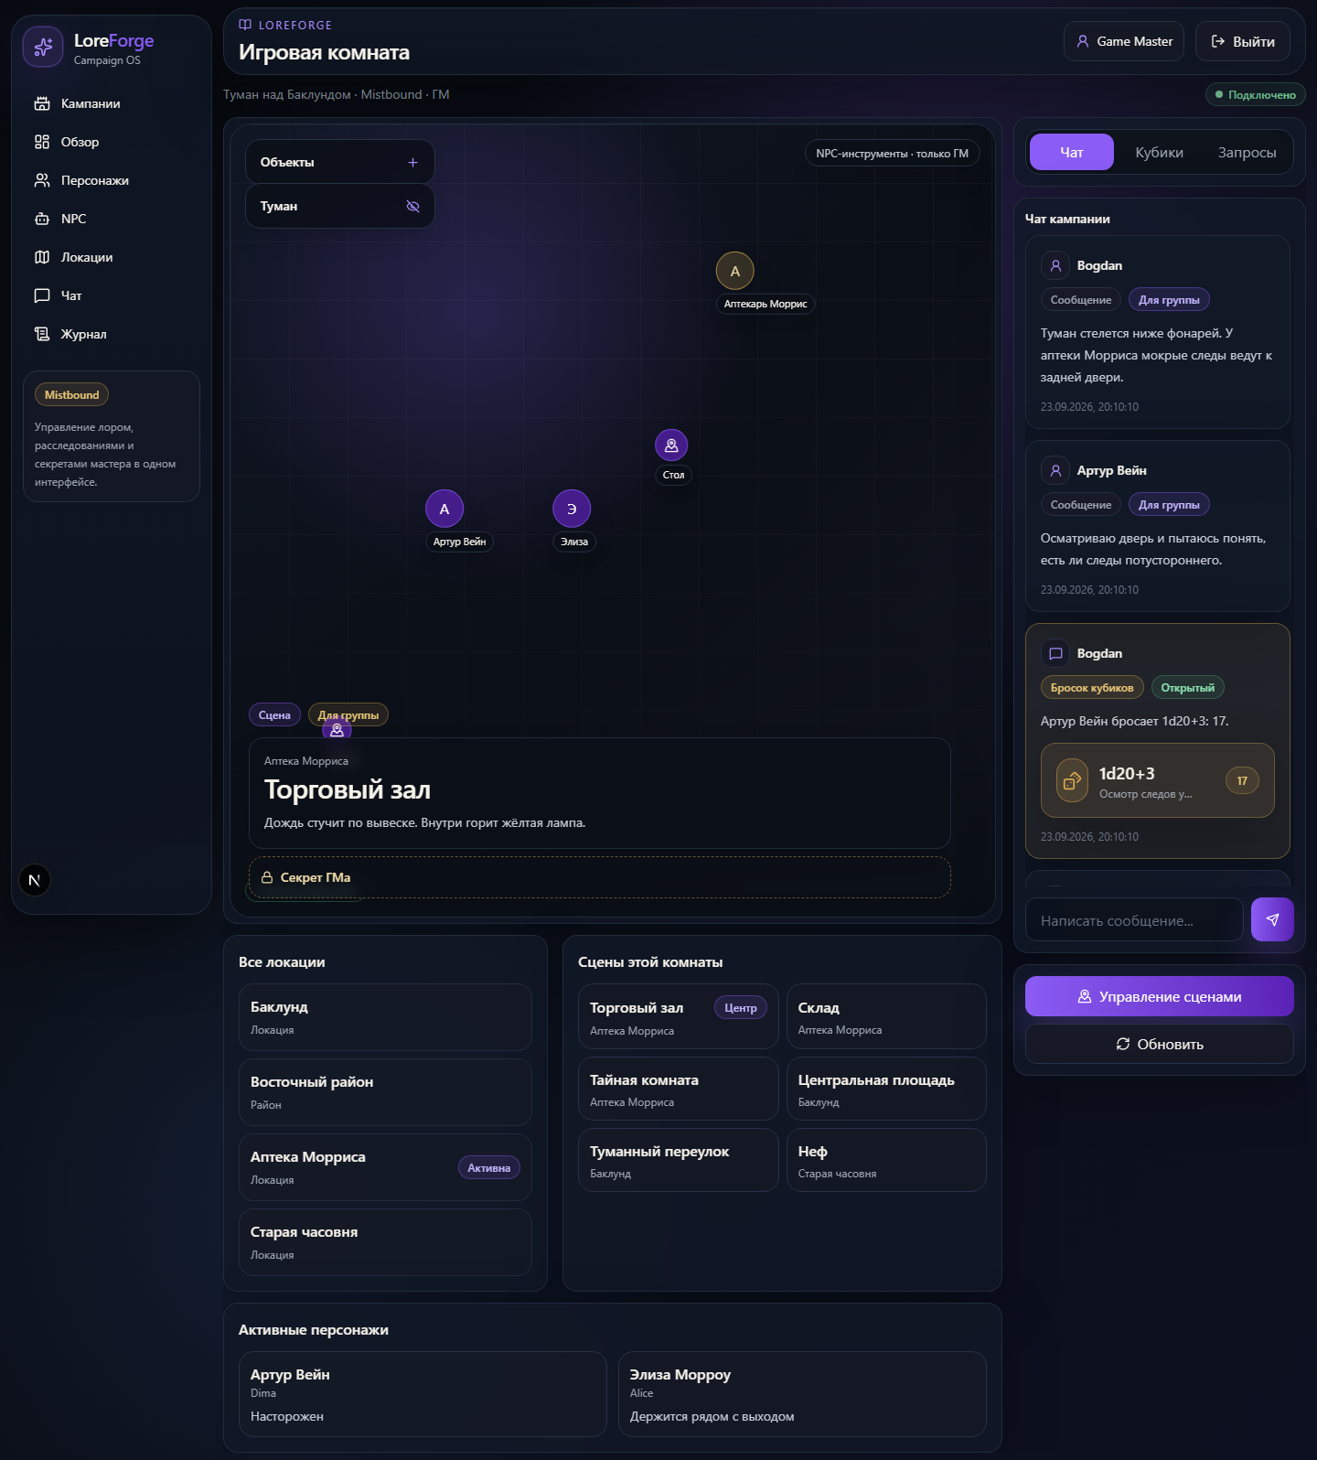1317x1460 pixels.
Task: Click the Выйти logout button
Action: tap(1243, 41)
